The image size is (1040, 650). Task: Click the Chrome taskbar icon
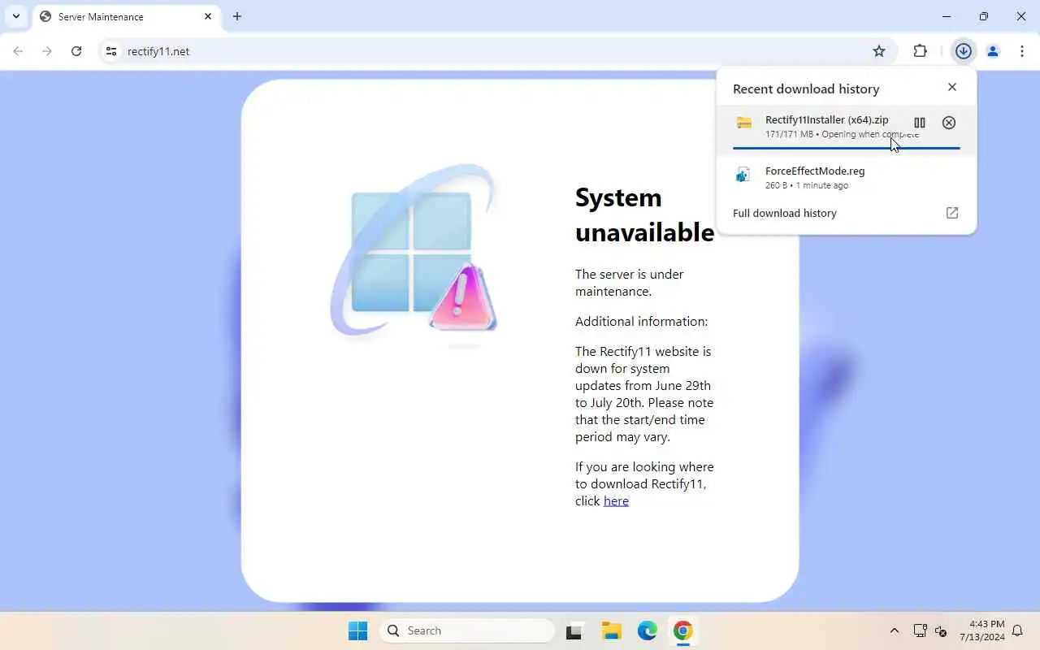[682, 630]
